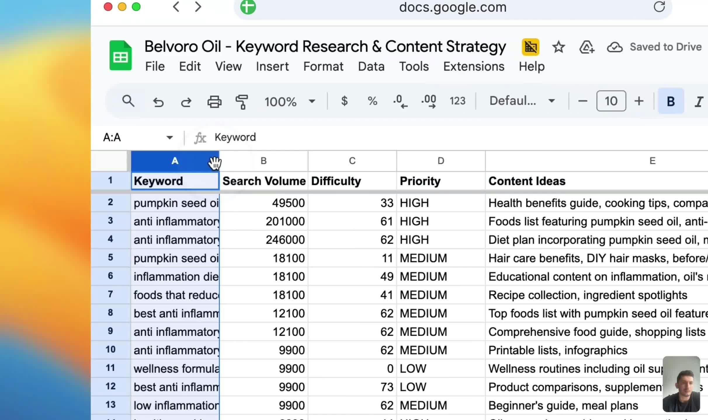Open the Format menu
This screenshot has height=420, width=708.
click(323, 66)
